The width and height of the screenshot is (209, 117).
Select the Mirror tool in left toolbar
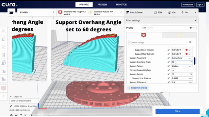[x=4, y=55]
